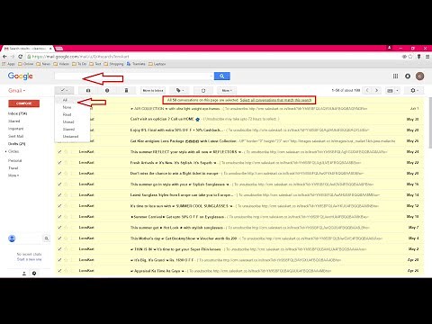Click the blue search button
This screenshot has width=432, height=324.
(x=222, y=76)
